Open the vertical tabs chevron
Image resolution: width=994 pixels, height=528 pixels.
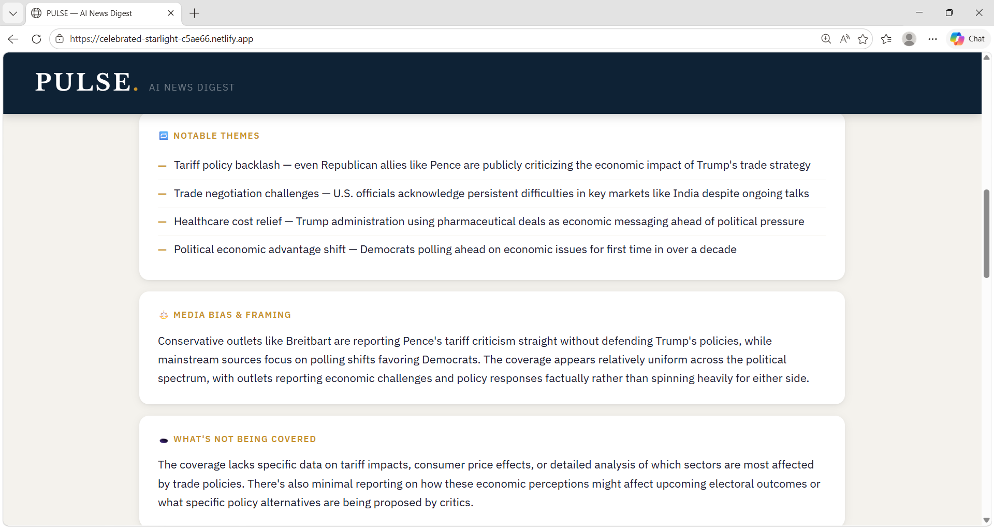click(x=13, y=13)
